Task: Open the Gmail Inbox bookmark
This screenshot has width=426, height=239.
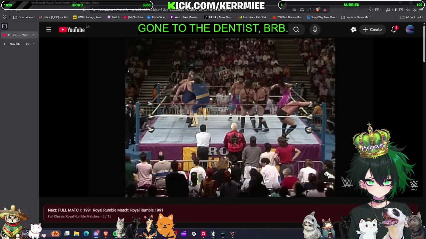Action: [54, 17]
